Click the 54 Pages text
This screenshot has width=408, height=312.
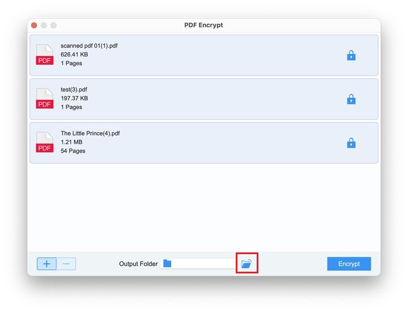coord(73,151)
